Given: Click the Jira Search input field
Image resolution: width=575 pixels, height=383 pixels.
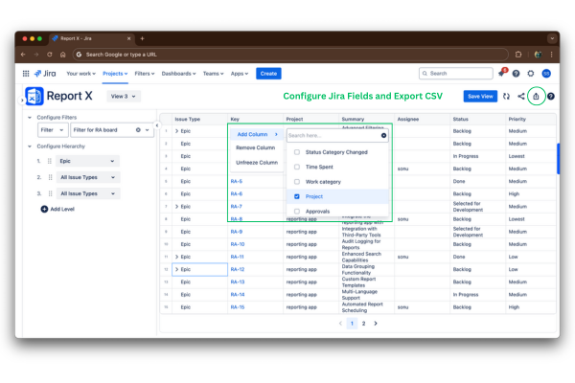Looking at the screenshot, I should pyautogui.click(x=456, y=74).
